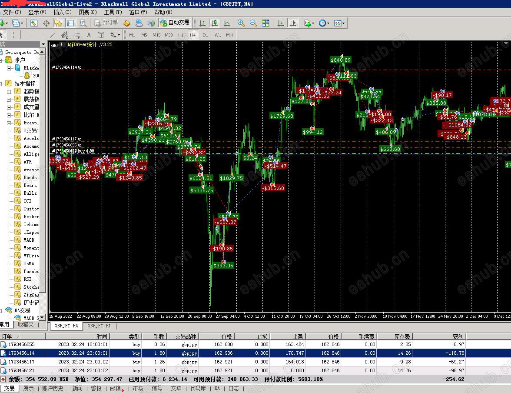
Task: Open the 账户历史 terminal tab
Action: (x=53, y=388)
